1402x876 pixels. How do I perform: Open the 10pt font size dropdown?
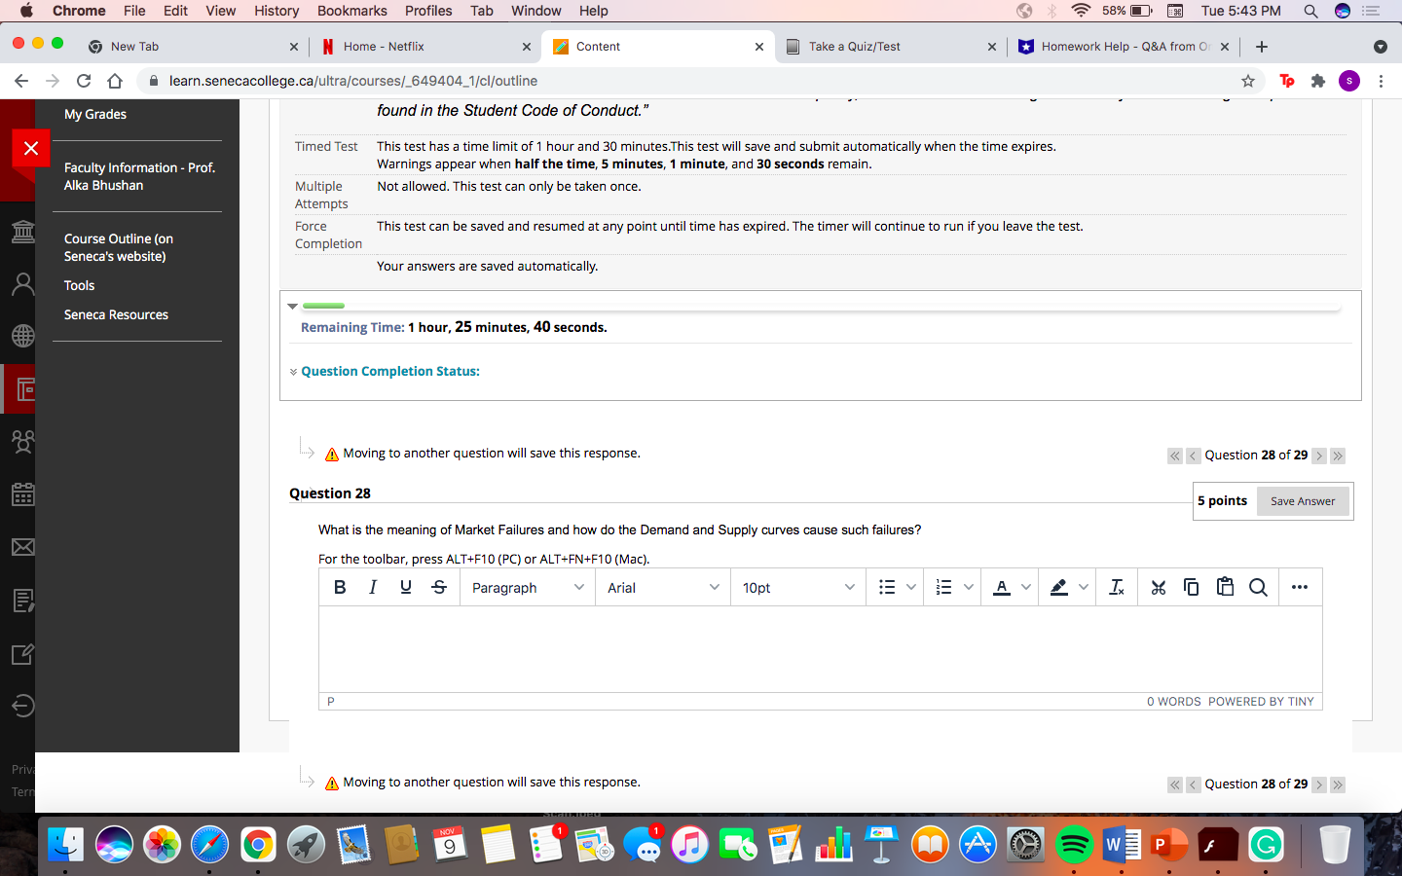point(797,587)
